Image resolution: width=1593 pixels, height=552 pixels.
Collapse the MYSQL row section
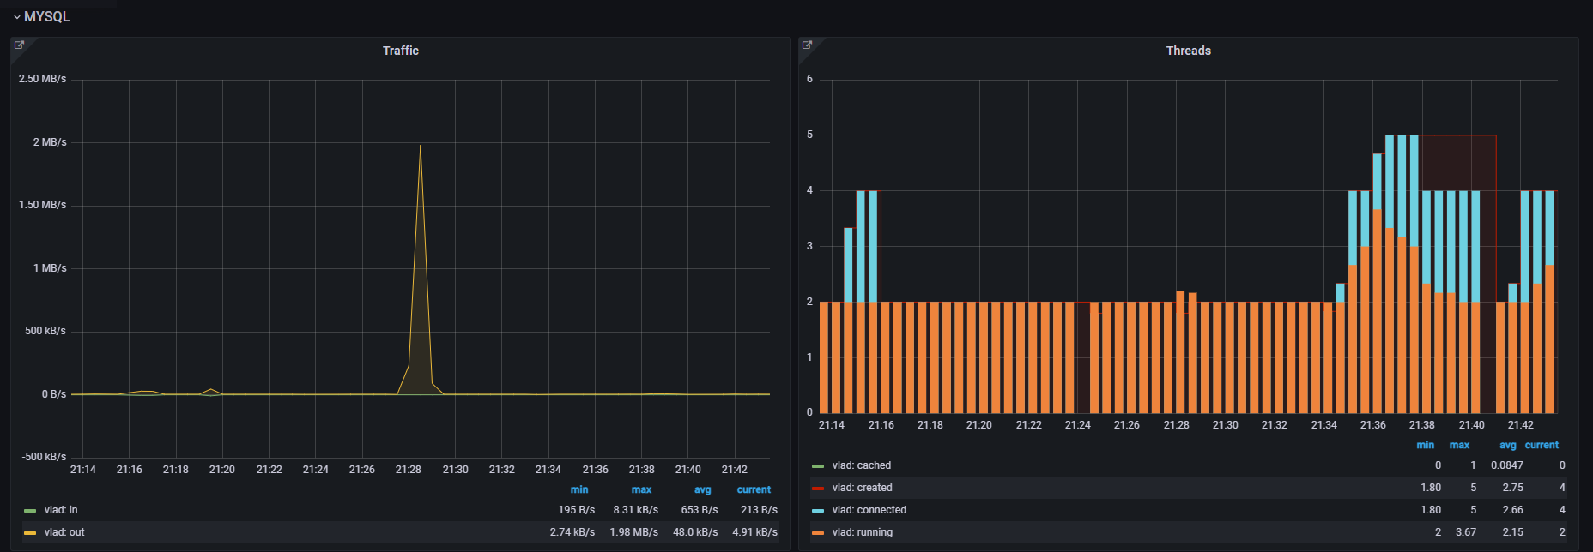coord(41,16)
